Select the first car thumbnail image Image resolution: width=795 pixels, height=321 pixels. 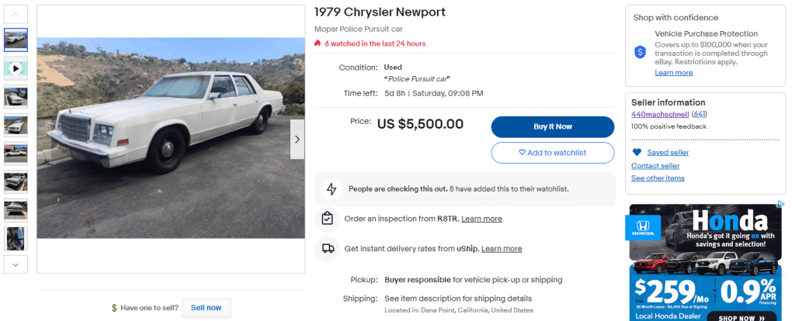pos(16,40)
